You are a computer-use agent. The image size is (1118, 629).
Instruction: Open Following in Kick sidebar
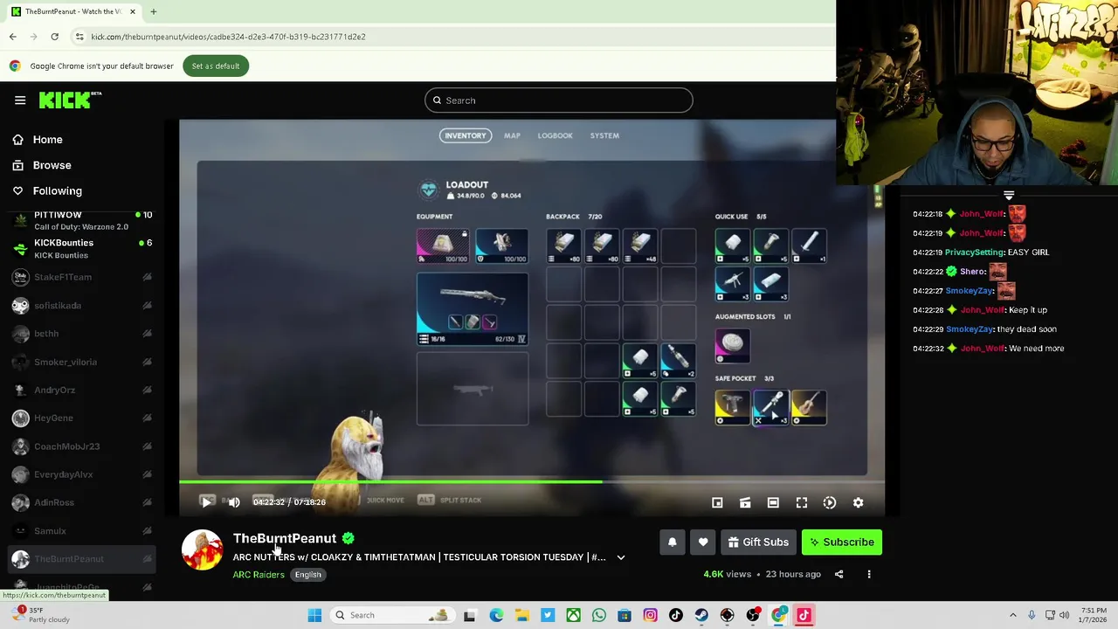(x=57, y=190)
